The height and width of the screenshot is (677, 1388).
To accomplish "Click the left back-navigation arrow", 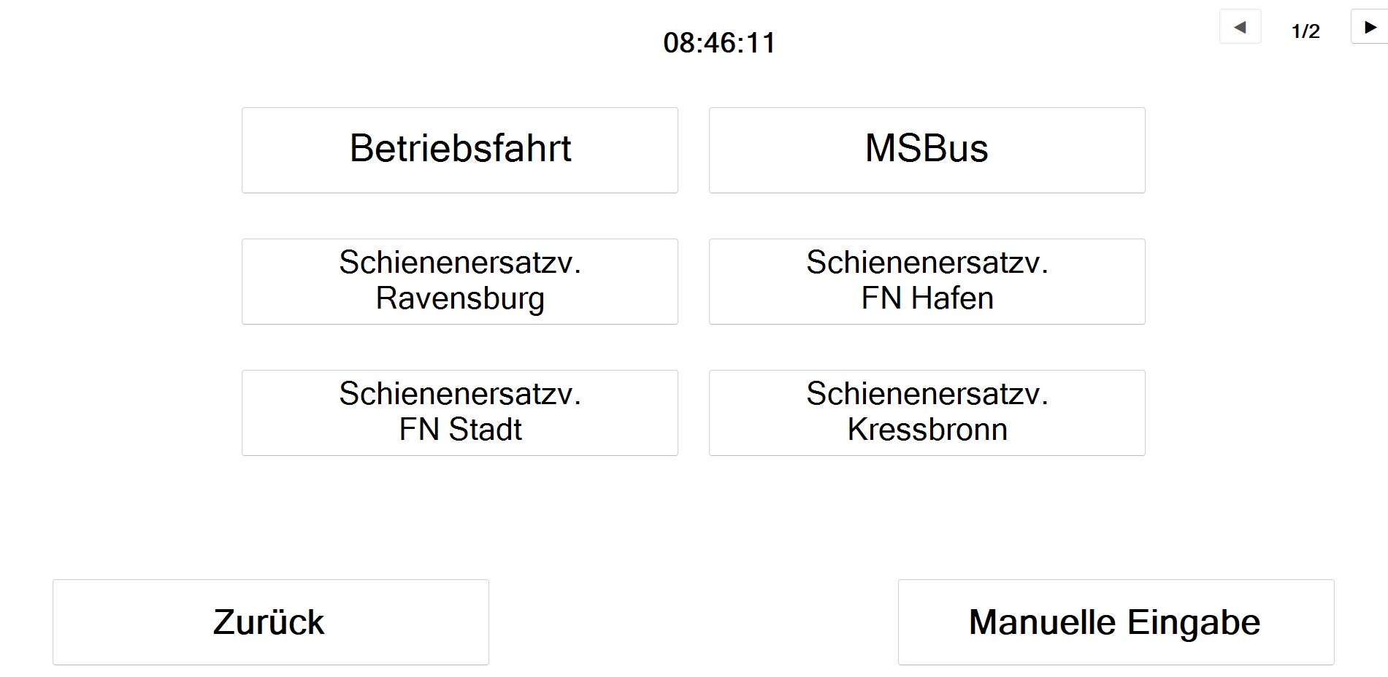I will pos(1240,26).
